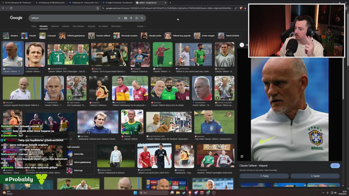
Task: Click the 'Kaydet' save button
Action: click(315, 176)
